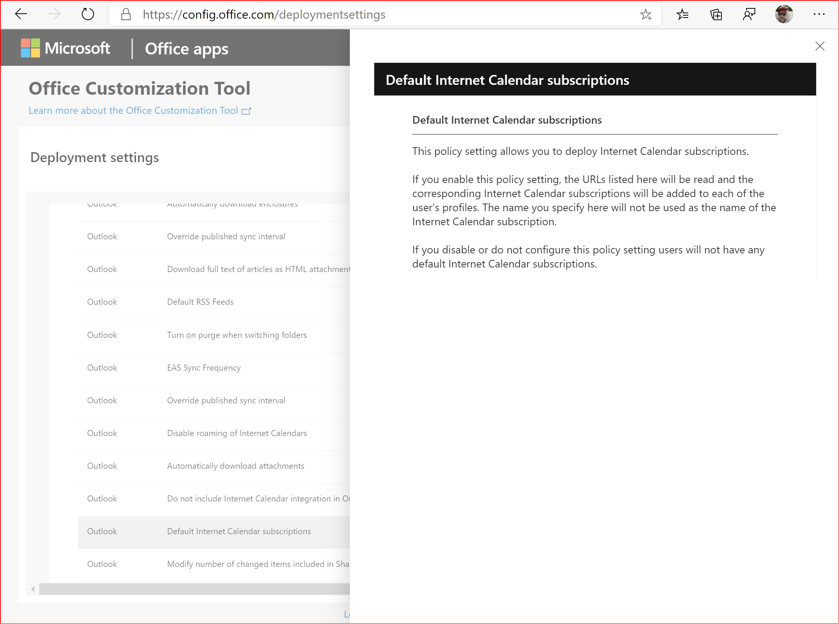
Task: Click the forward navigation arrow
Action: tap(54, 14)
